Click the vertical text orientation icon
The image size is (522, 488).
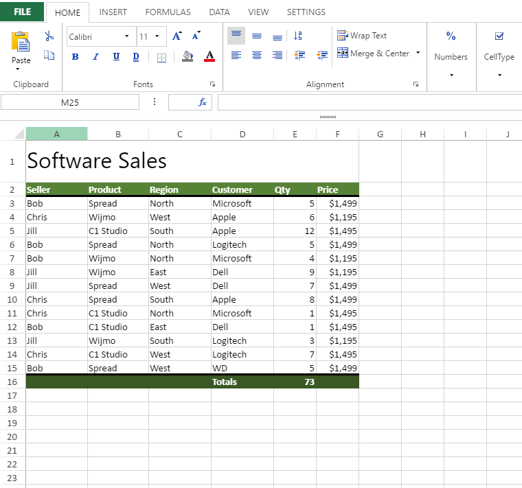298,36
